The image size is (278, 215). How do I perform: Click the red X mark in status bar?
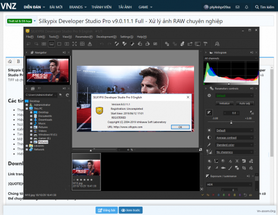(x=213, y=195)
